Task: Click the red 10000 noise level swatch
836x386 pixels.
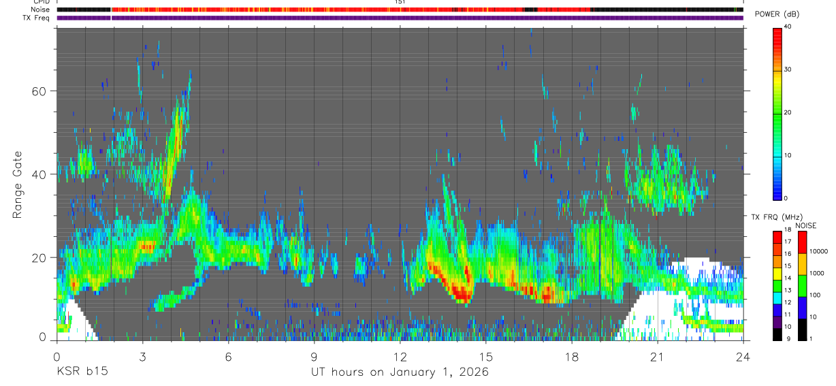Action: click(x=802, y=242)
